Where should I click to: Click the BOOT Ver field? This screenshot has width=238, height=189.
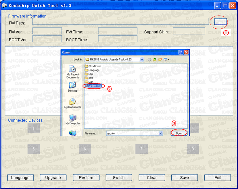point(47,39)
